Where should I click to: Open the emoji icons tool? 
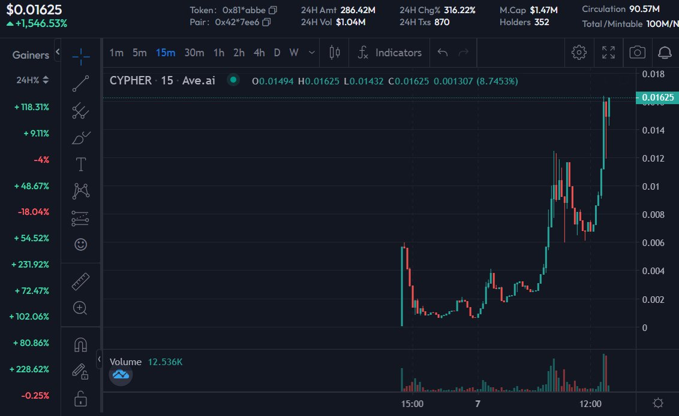point(80,244)
